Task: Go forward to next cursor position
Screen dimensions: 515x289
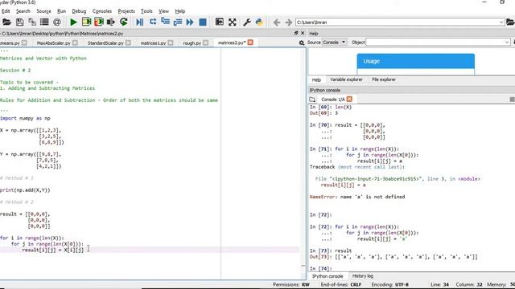Action: pos(288,22)
